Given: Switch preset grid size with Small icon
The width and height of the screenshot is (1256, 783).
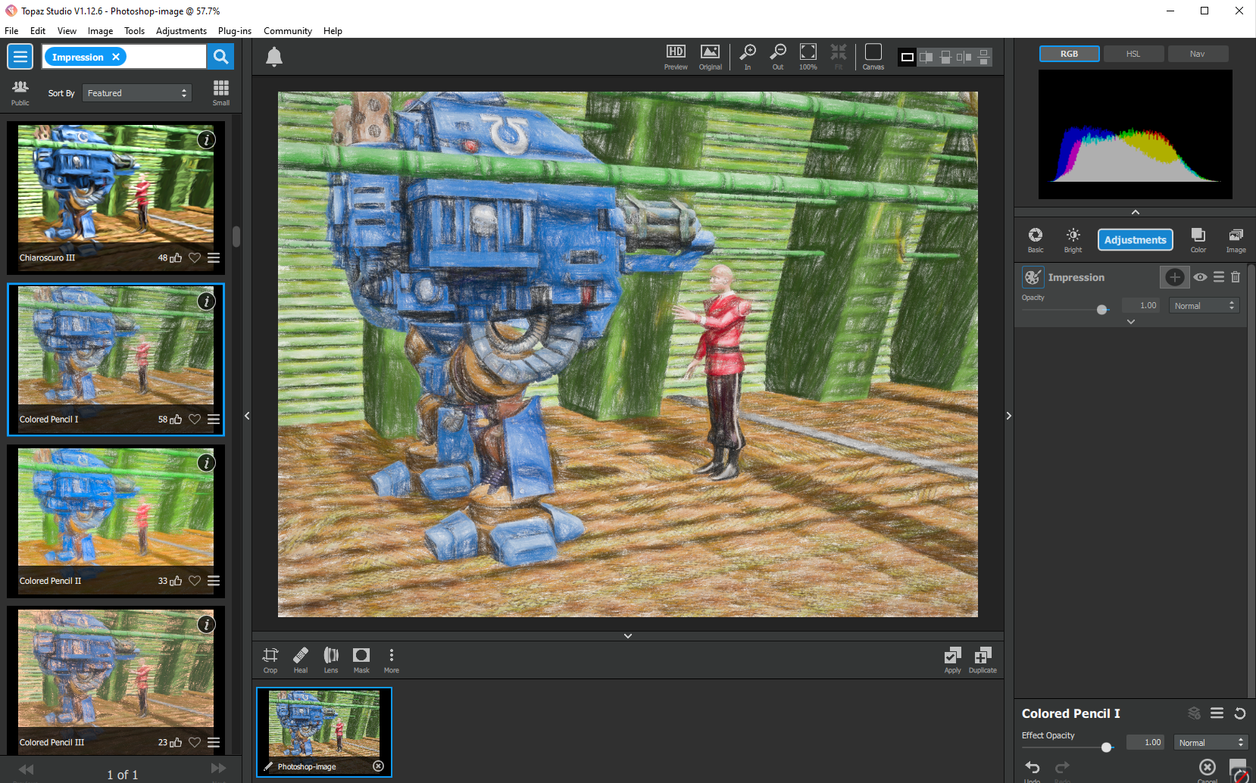Looking at the screenshot, I should coord(221,92).
